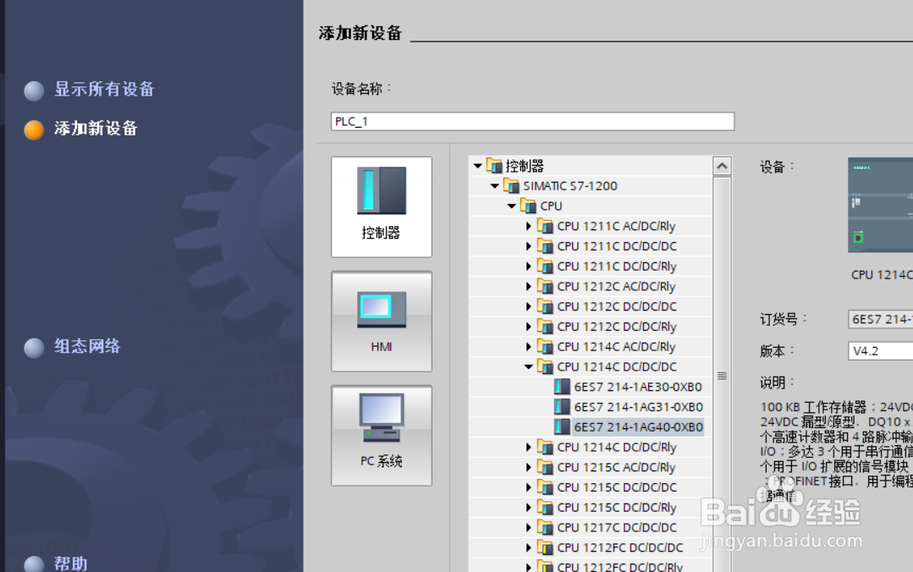Click folder icon of CPU 1211C DC/DC/DC
913x572 pixels.
(x=545, y=246)
